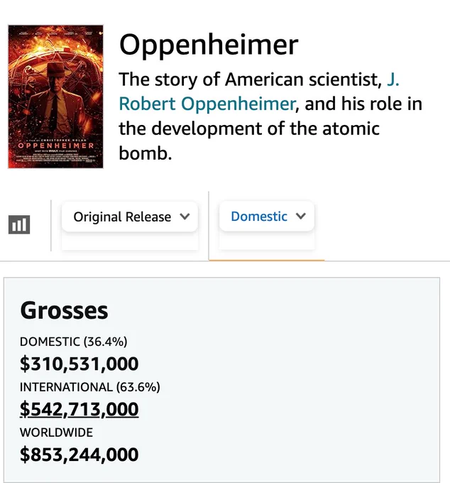Viewport: 450px width, 483px height.
Task: Click the bar chart icon
Action: (x=19, y=224)
